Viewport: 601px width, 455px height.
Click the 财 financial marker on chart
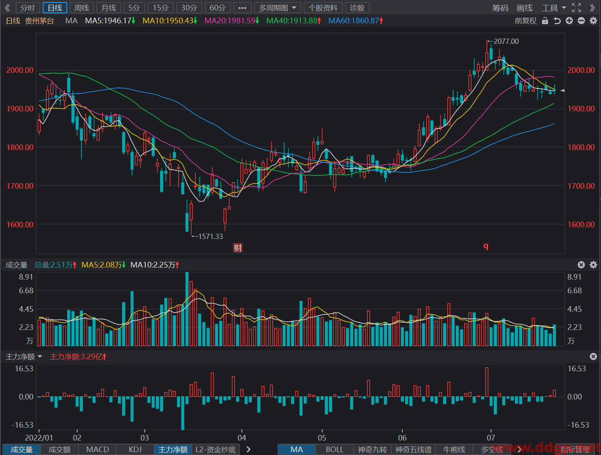click(238, 248)
